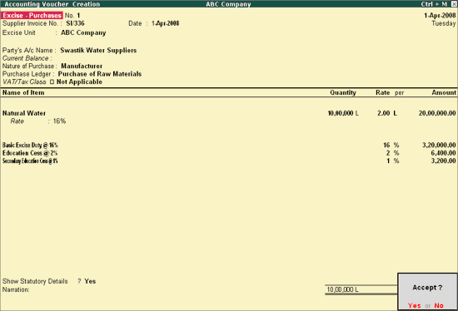Close the voucher window with X icon
The width and height of the screenshot is (458, 311).
[454, 4]
